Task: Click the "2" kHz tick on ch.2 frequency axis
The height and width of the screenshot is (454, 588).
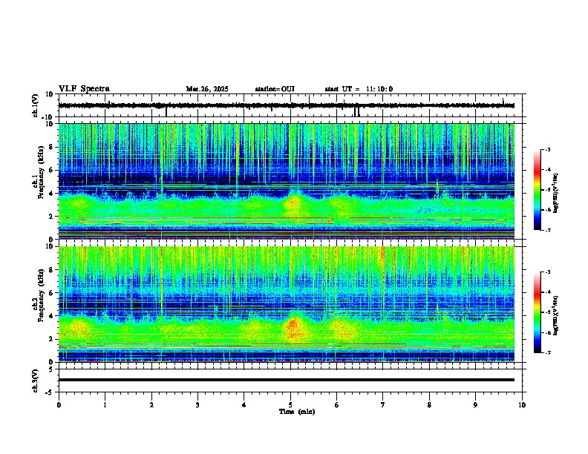Action: [51, 339]
